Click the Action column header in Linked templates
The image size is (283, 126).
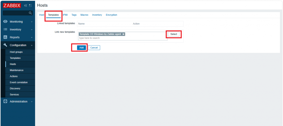(136, 24)
